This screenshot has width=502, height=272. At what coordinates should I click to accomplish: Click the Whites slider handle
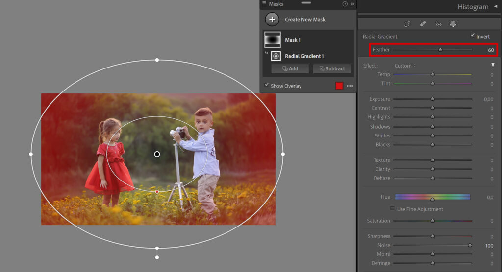[433, 136]
